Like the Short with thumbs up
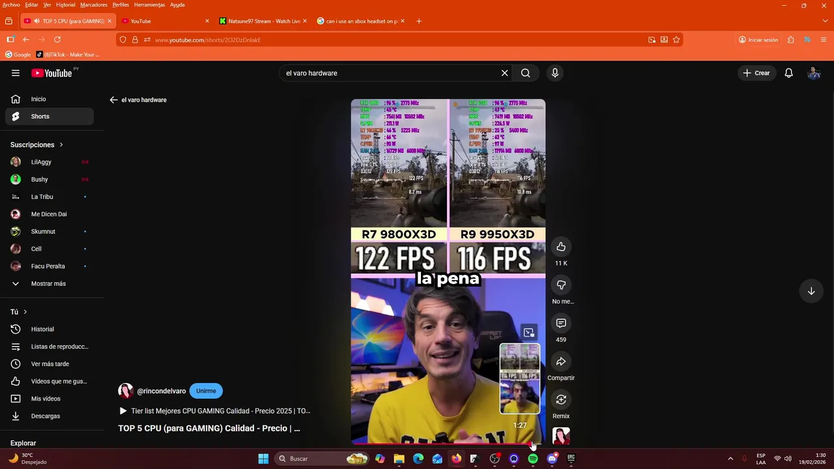This screenshot has height=469, width=834. point(561,246)
